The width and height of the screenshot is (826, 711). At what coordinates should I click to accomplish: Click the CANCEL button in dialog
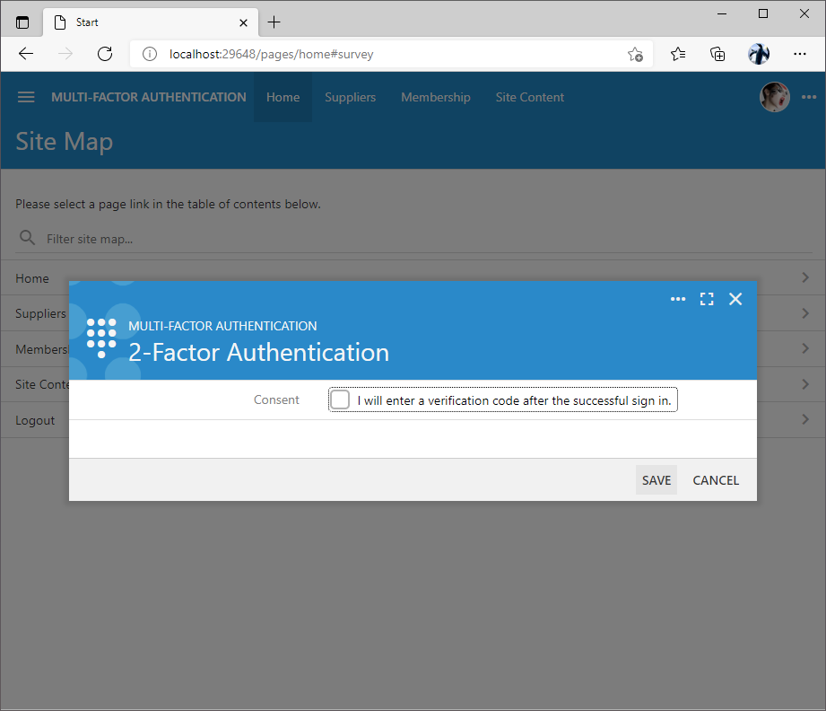click(716, 480)
